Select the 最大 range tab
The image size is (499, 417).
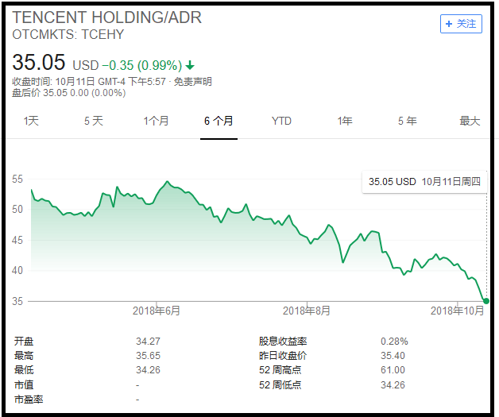470,121
